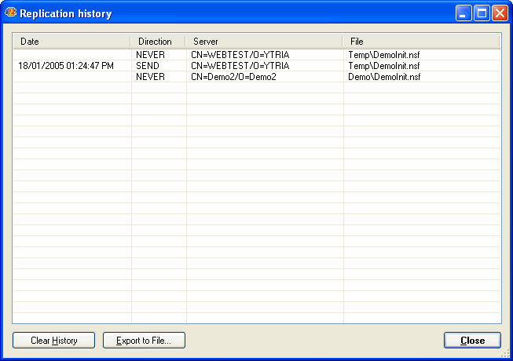This screenshot has height=361, width=513.
Task: Select the 18/01/2005 01:24:47 PM date entry
Action: (x=66, y=66)
